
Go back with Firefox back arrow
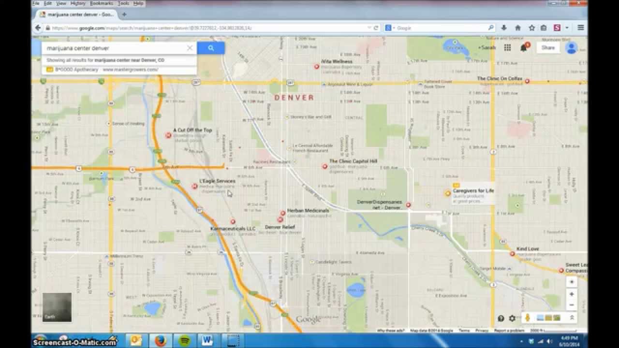coord(38,28)
